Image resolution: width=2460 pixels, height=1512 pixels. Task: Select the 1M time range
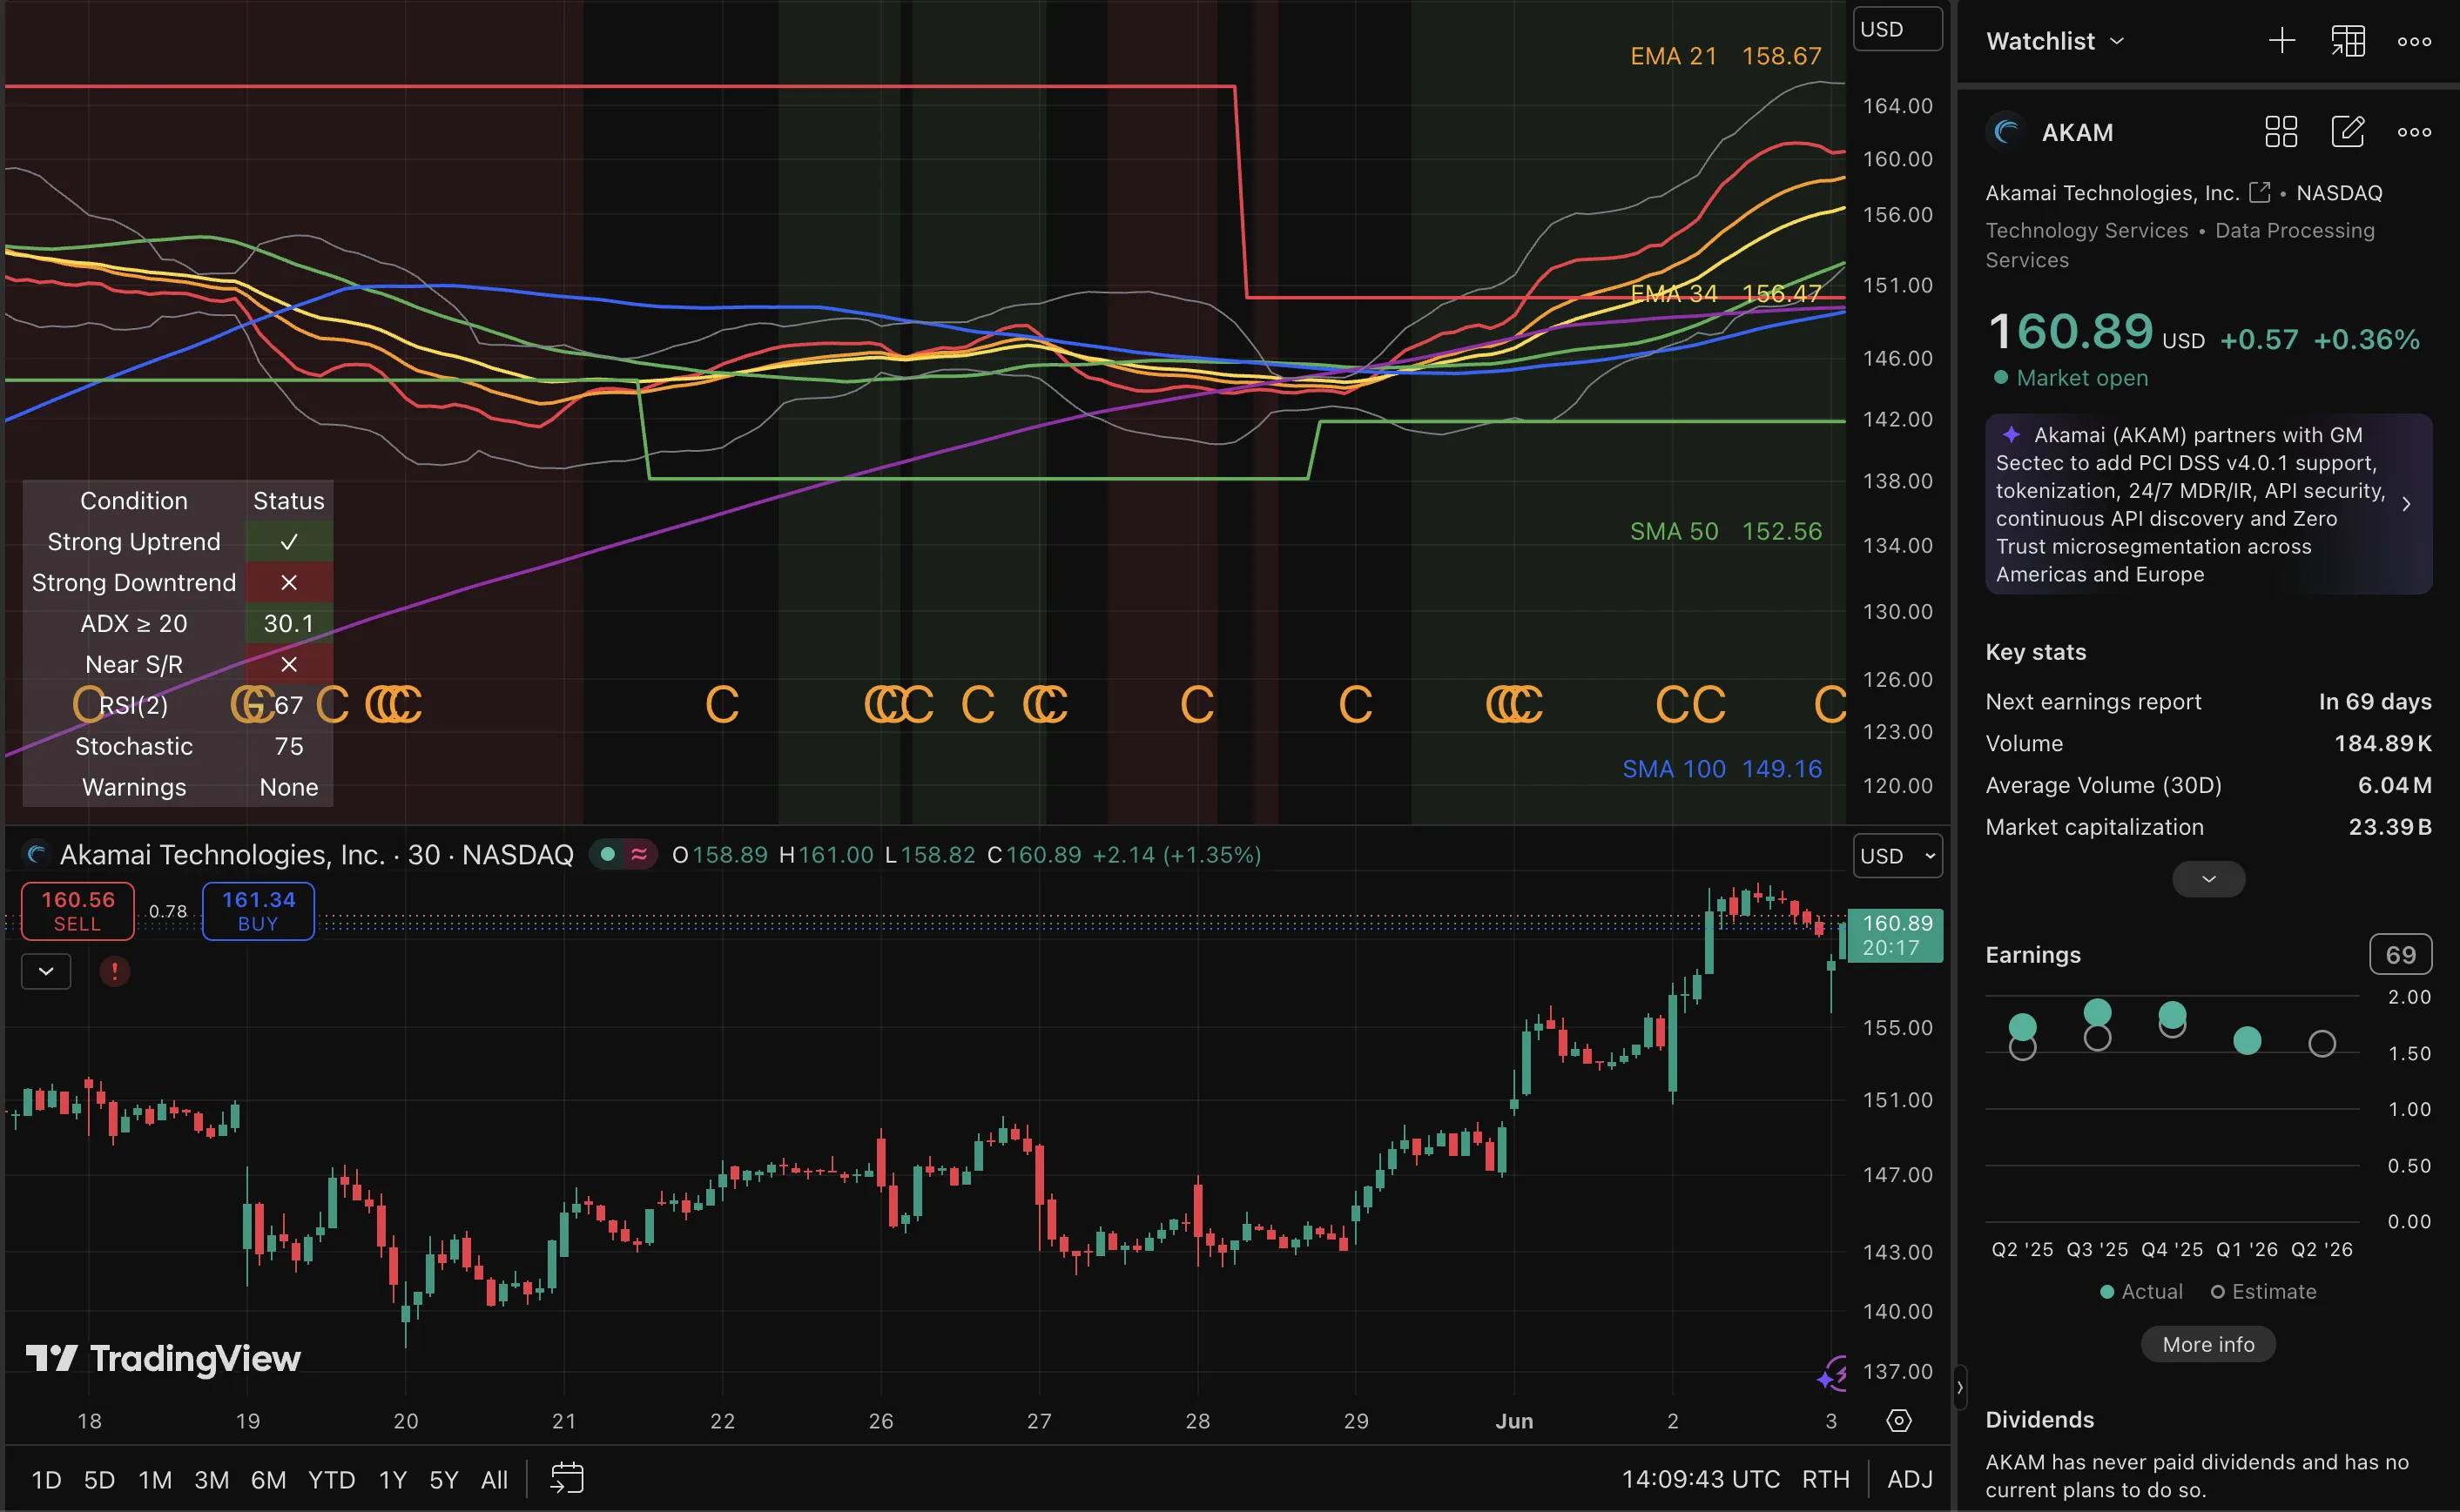point(155,1479)
